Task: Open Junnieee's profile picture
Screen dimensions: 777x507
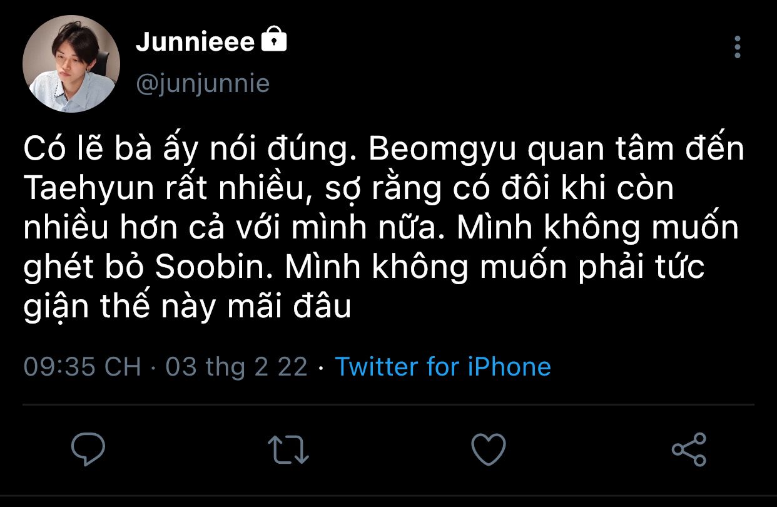Action: coord(71,64)
